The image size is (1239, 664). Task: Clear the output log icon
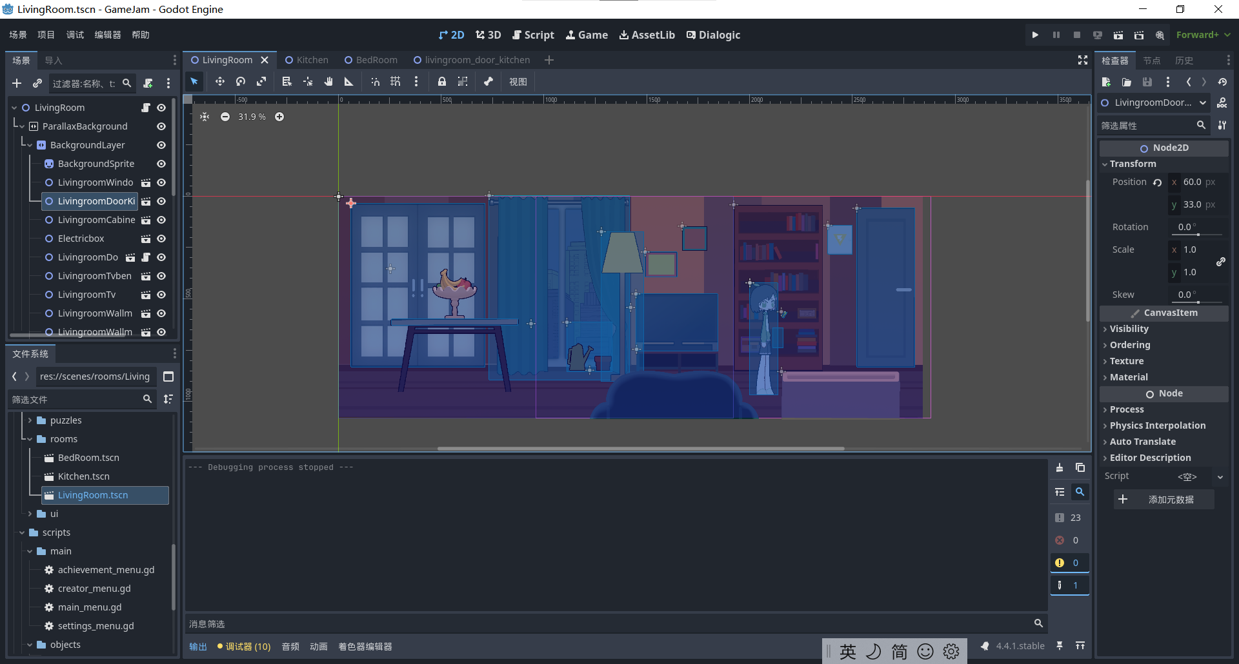(x=1060, y=467)
